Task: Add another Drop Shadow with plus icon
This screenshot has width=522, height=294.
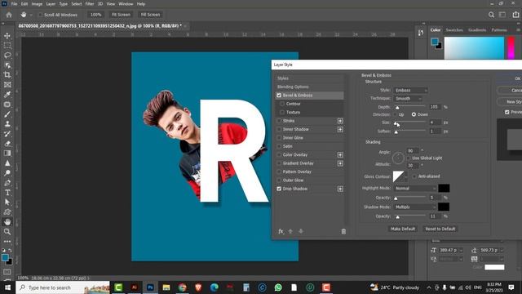Action: point(340,189)
